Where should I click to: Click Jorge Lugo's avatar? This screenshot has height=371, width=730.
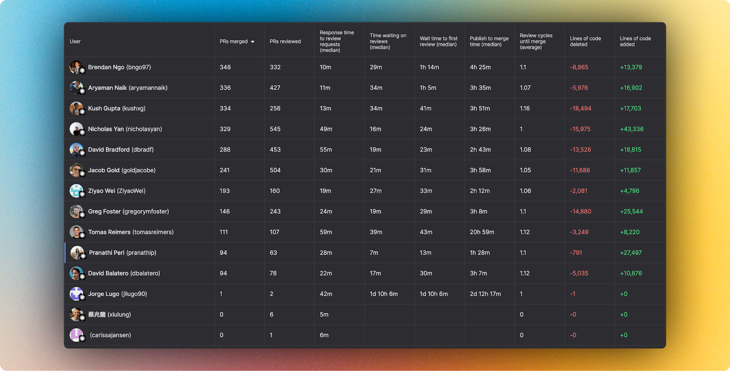tap(77, 294)
